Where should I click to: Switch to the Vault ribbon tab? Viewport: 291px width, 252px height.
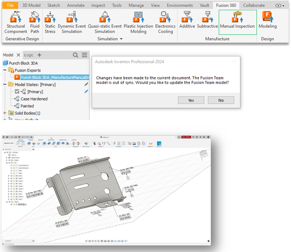point(204,6)
